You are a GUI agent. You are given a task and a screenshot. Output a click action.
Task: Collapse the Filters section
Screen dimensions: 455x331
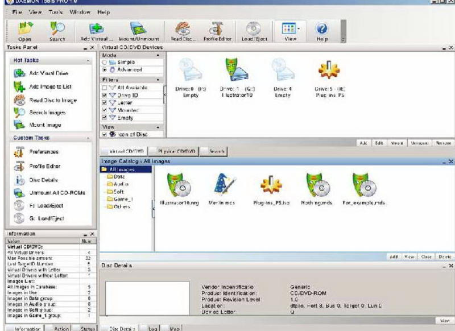pyautogui.click(x=158, y=80)
